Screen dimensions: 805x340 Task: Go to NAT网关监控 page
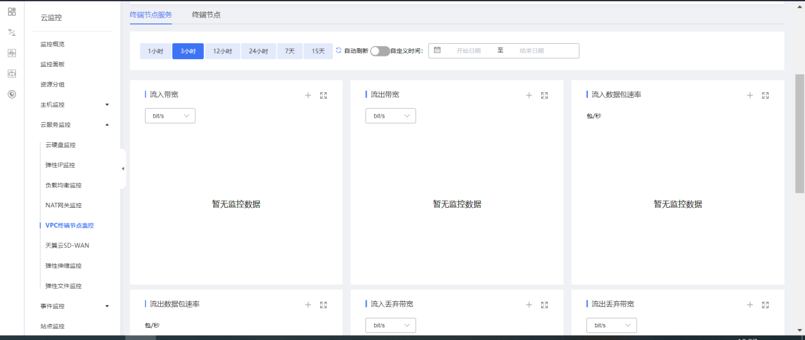(64, 205)
